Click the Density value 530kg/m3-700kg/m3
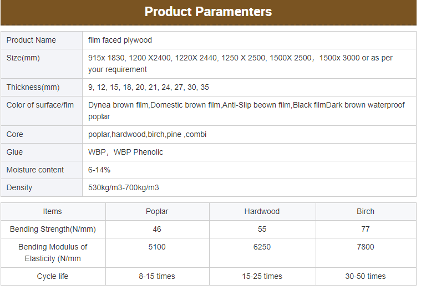421x290 pixels. pyautogui.click(x=124, y=187)
